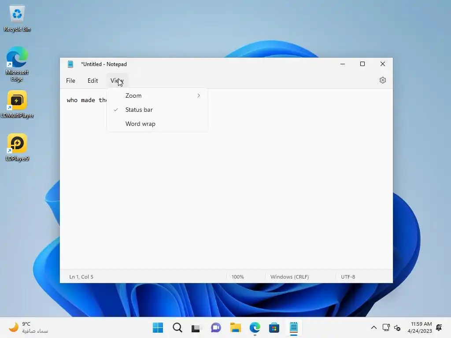Click muted volume tray icon
Image resolution: width=451 pixels, height=338 pixels.
(397, 327)
